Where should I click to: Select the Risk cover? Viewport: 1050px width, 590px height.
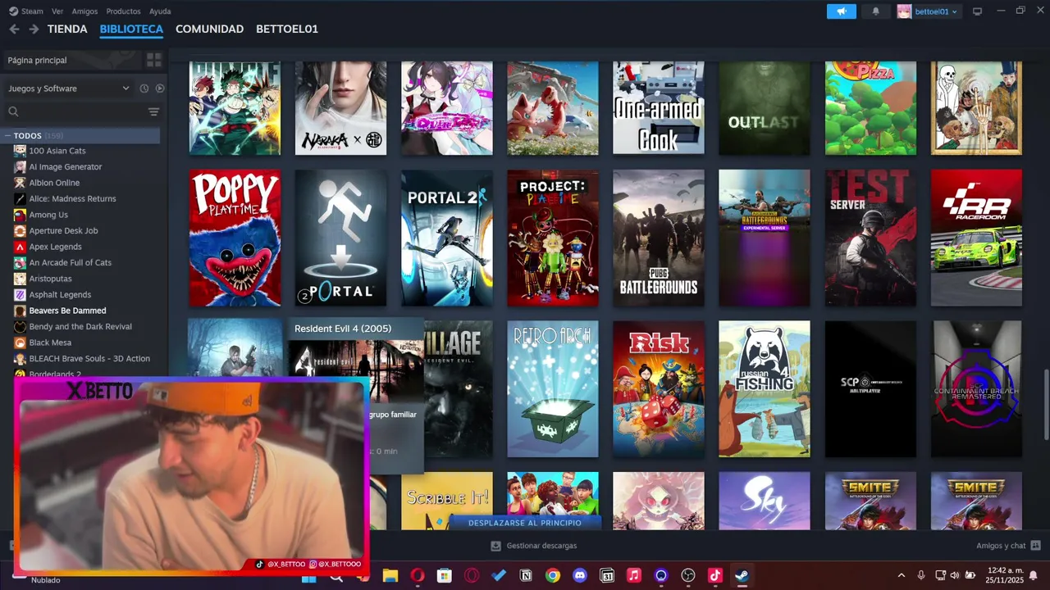pyautogui.click(x=659, y=389)
